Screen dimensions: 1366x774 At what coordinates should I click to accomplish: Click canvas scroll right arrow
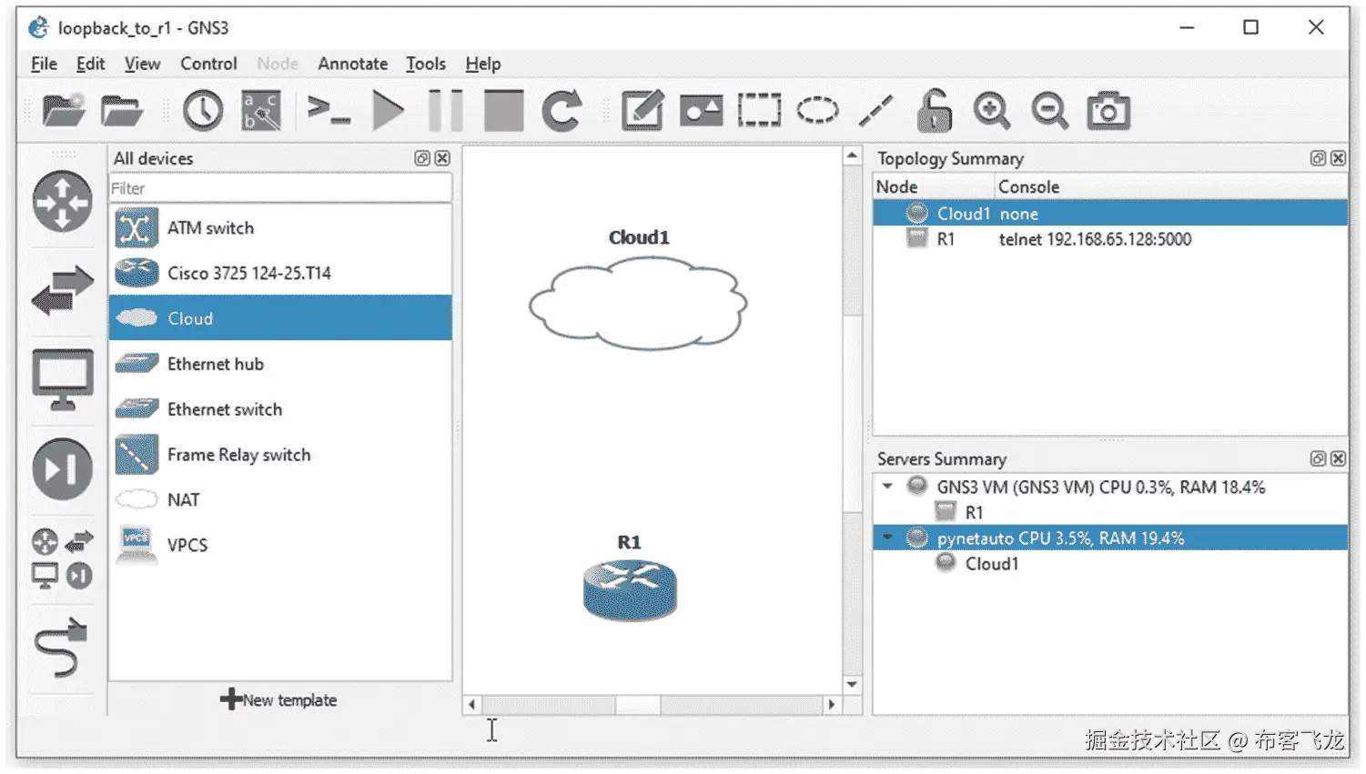click(831, 704)
